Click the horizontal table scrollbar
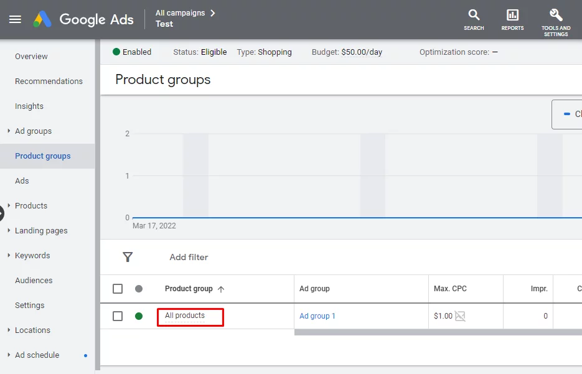The image size is (582, 374). pos(438,332)
